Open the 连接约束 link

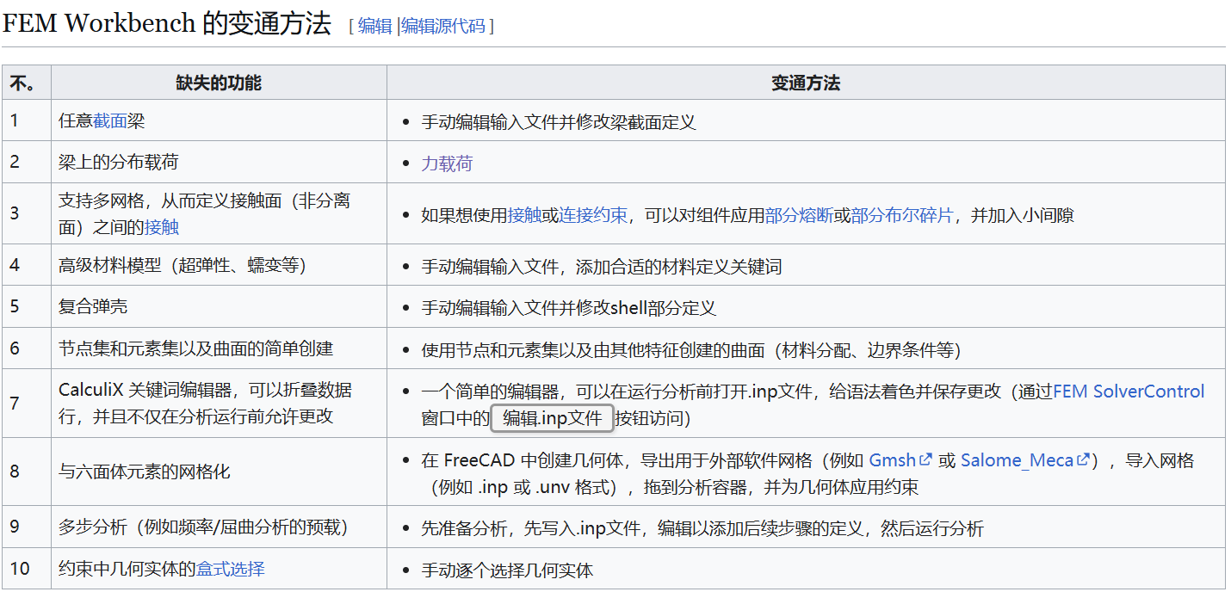pyautogui.click(x=593, y=215)
